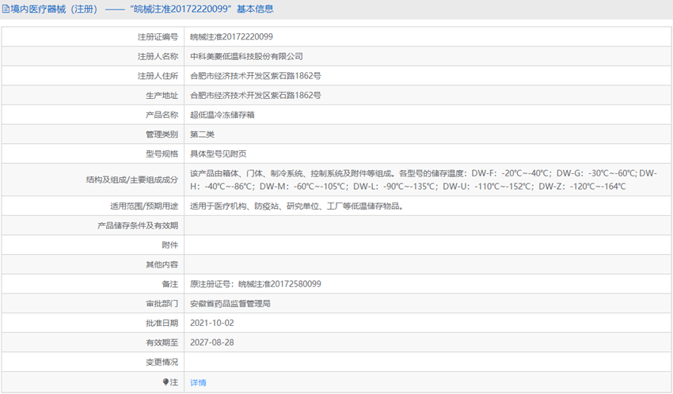Image resolution: width=673 pixels, height=394 pixels.
Task: Click the document icon before 境内医疗器械 title
Action: [6, 9]
